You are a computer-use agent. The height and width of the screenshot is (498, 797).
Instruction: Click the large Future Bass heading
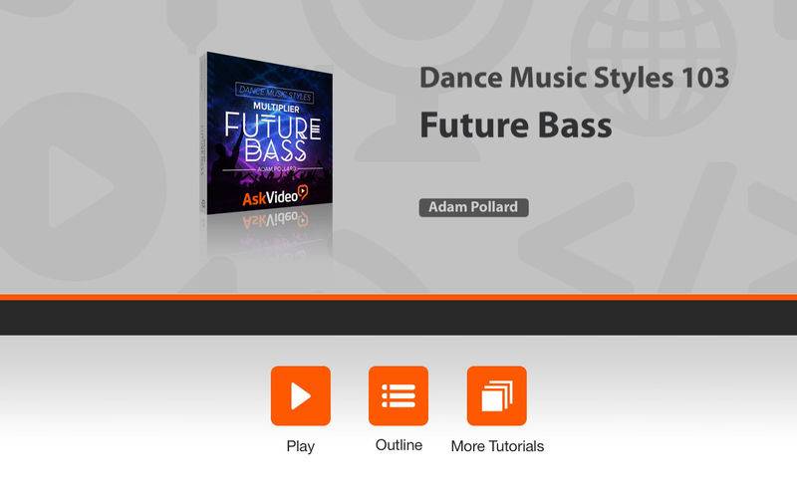tap(516, 125)
